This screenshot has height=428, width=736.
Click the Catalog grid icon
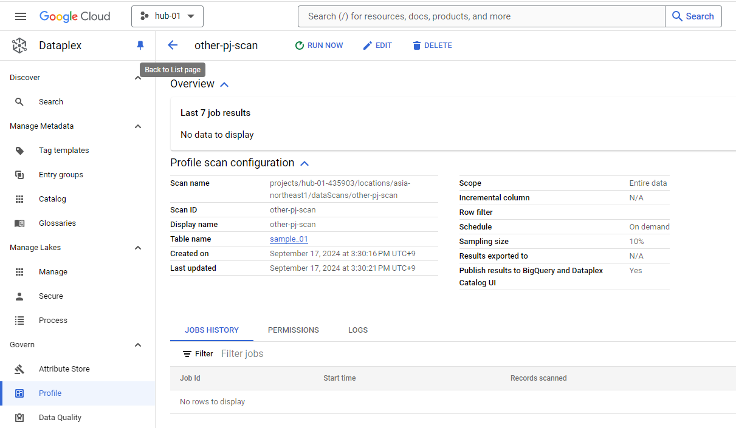tap(19, 199)
